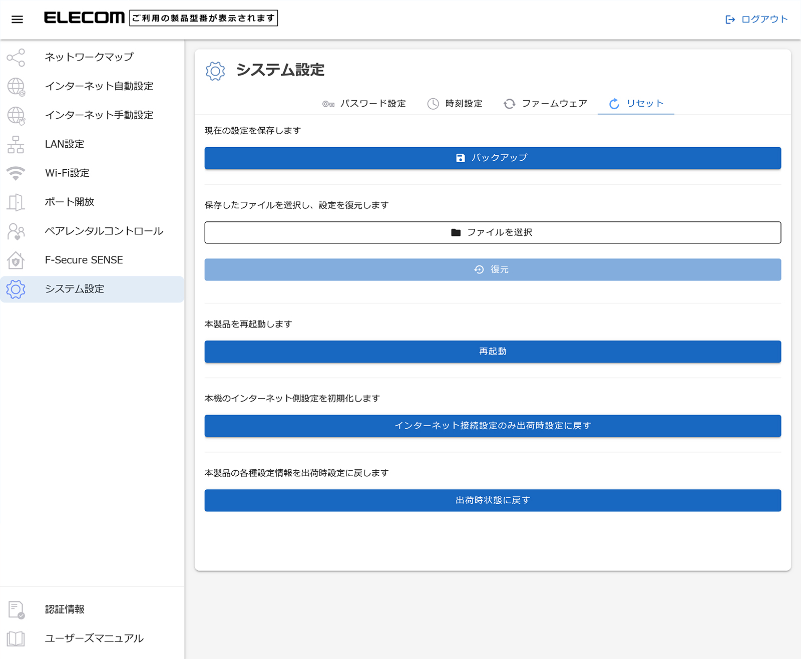The height and width of the screenshot is (659, 801).
Task: Click the parental control people icon
Action: click(x=16, y=231)
